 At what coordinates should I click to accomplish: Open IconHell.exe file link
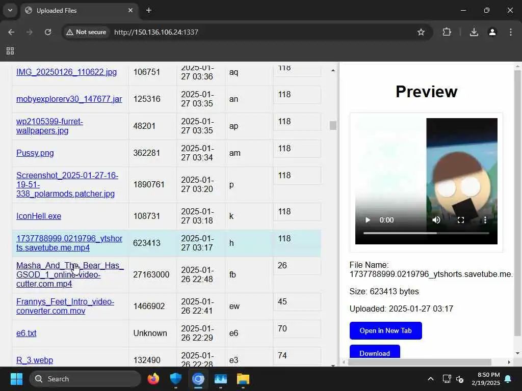tap(39, 216)
